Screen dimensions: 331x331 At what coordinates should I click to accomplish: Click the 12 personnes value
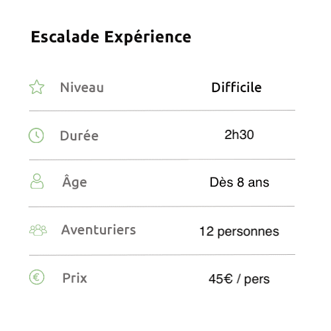point(239,232)
